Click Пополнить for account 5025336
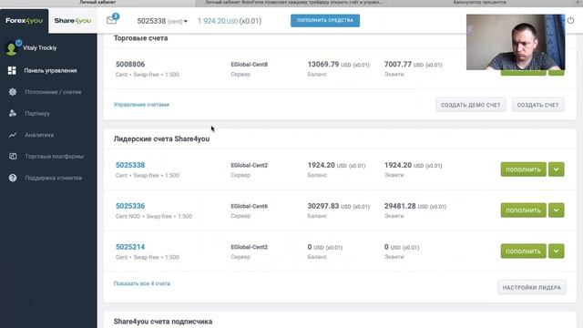 pyautogui.click(x=523, y=210)
